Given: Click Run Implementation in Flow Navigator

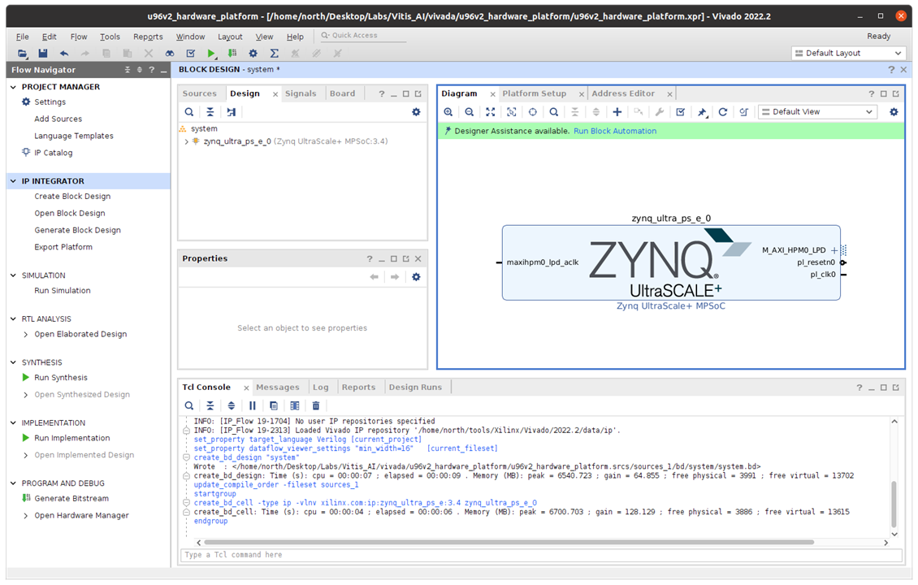Looking at the screenshot, I should [x=72, y=438].
